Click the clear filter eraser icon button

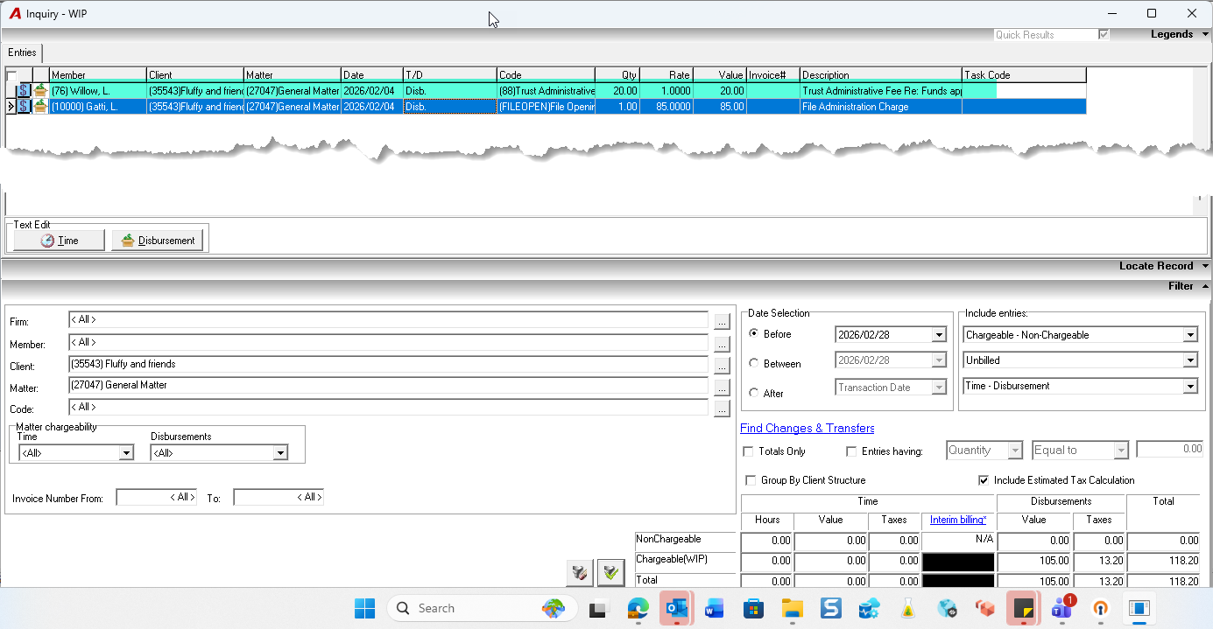pyautogui.click(x=579, y=573)
